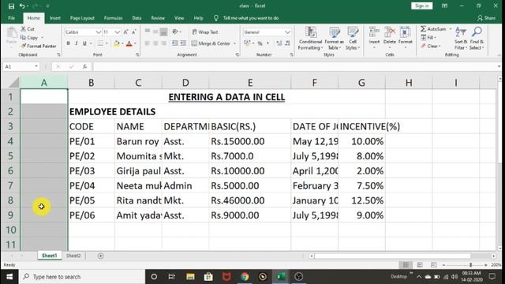Switch to the Sheet2 tab
Viewport: 505px width, 284px height.
[x=73, y=256]
